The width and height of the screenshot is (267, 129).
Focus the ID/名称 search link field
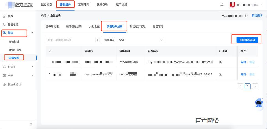pyautogui.click(x=70, y=40)
